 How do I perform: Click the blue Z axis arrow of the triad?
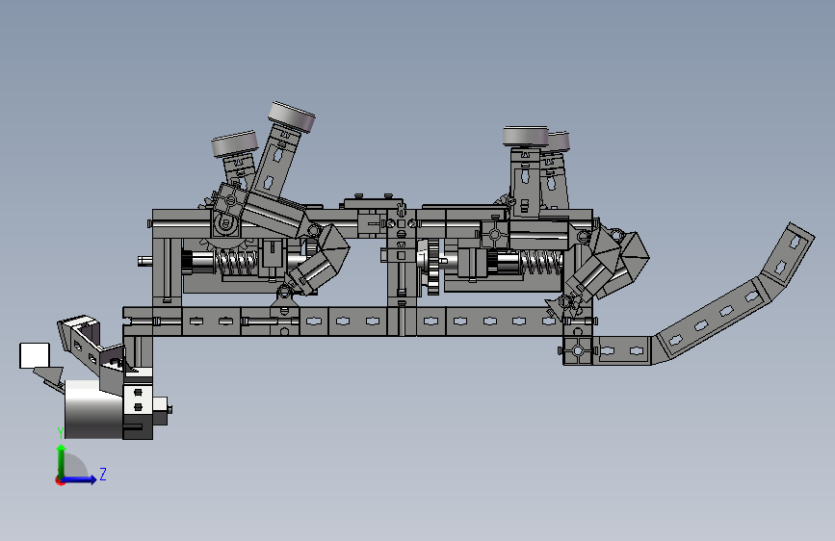point(80,479)
